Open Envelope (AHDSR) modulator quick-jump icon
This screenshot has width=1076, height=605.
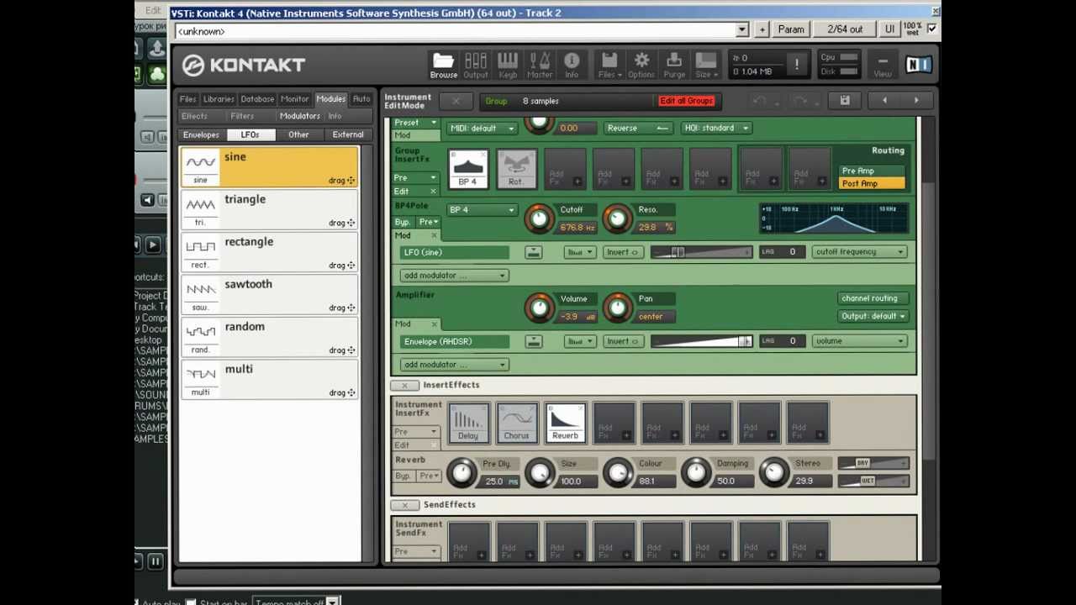point(533,341)
